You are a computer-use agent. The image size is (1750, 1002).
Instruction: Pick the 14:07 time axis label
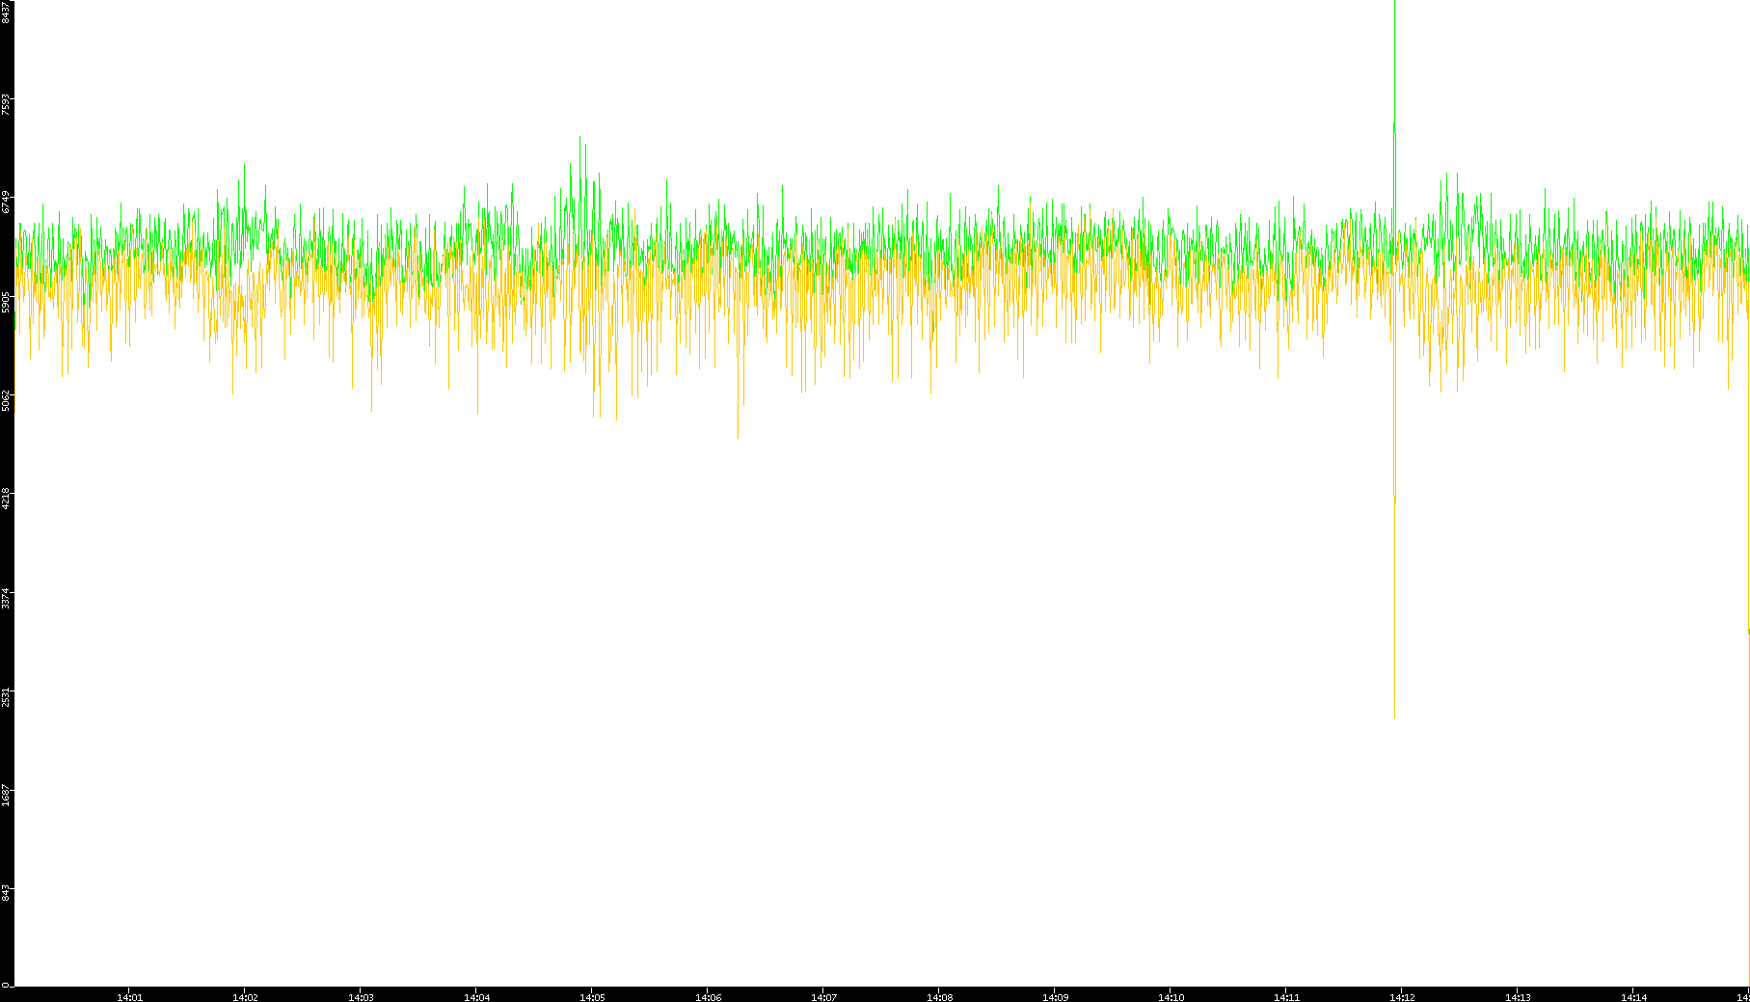point(823,997)
